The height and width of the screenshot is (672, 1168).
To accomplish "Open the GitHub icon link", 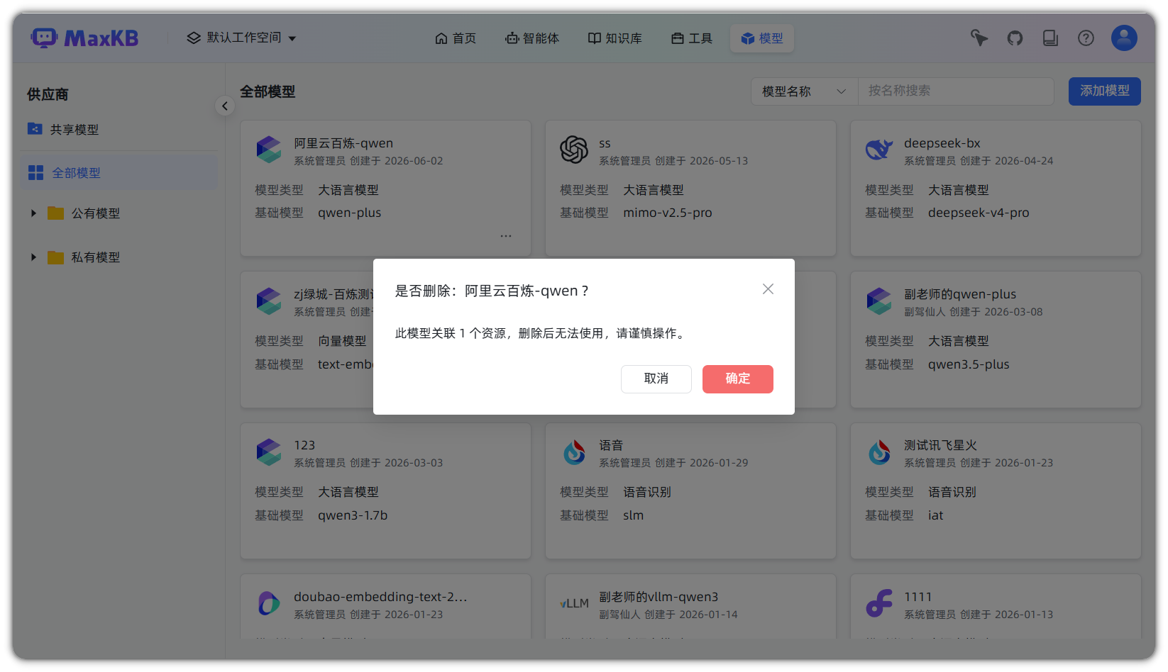I will (x=1015, y=38).
